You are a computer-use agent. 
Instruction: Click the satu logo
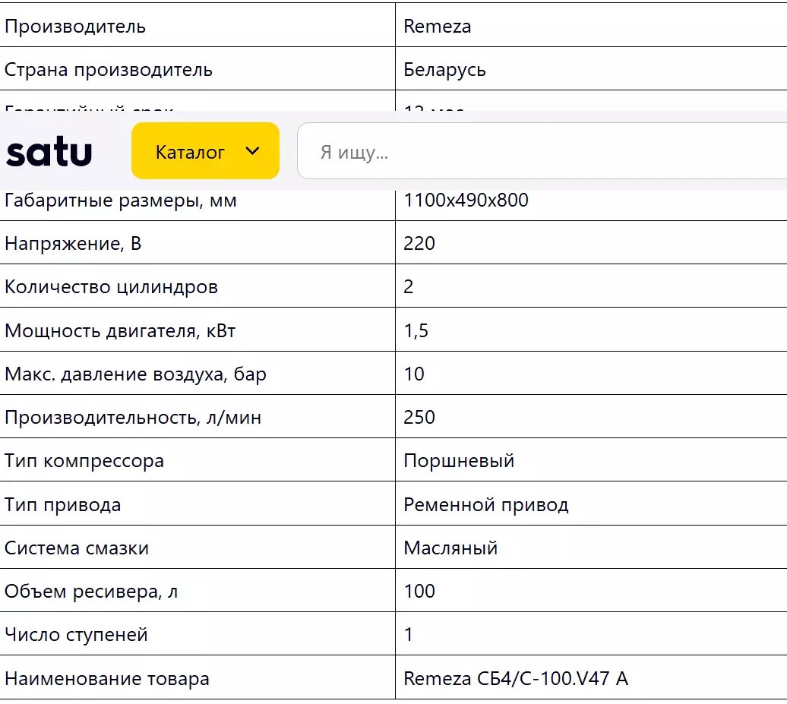tap(49, 152)
